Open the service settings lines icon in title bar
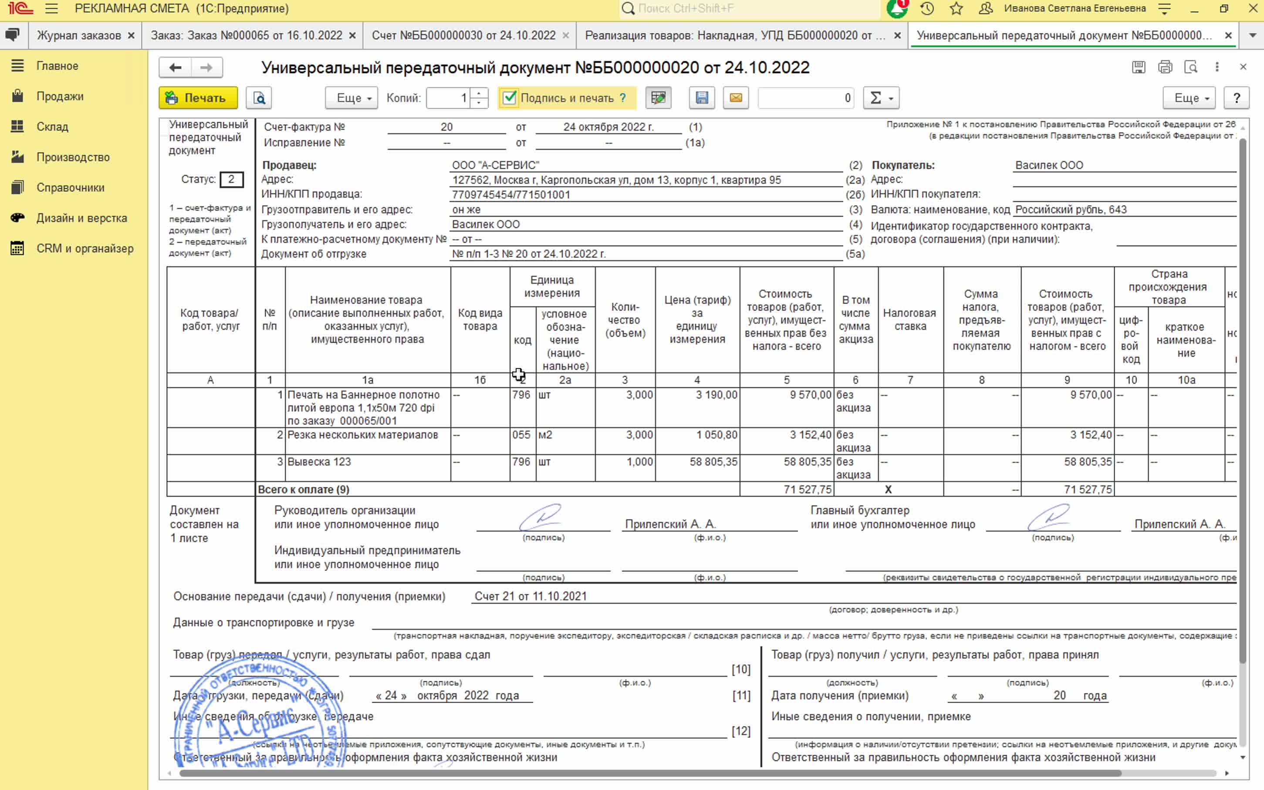This screenshot has width=1264, height=790. (1164, 8)
